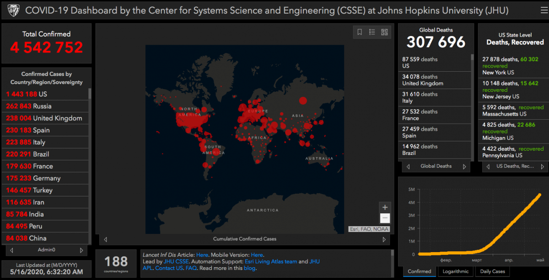Viewport: 549px width, 280px height.
Task: Select US in confirmed cases list
Action: pos(45,94)
